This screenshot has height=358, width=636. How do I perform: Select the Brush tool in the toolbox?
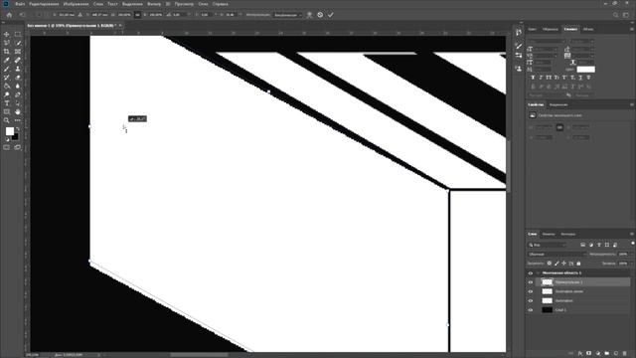pos(7,69)
